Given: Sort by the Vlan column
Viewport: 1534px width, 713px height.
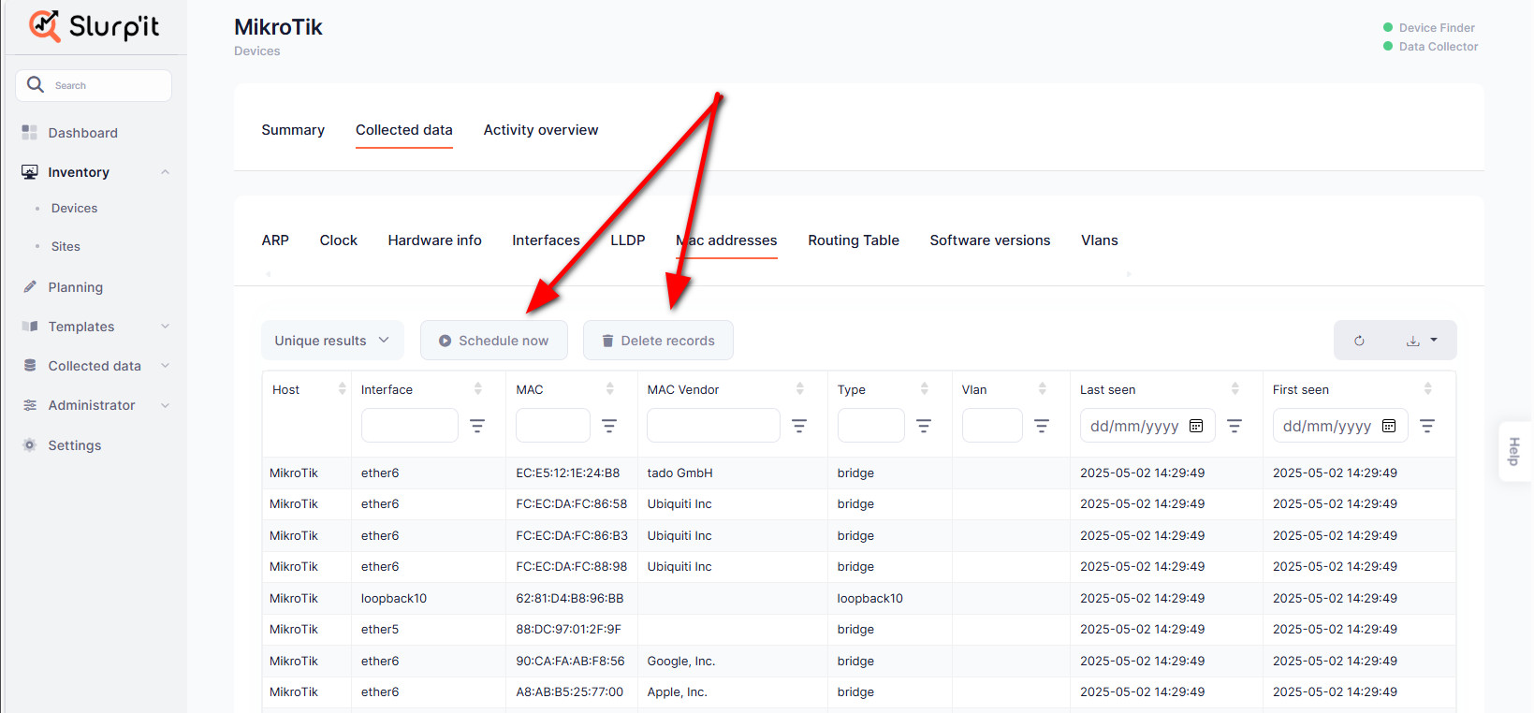Looking at the screenshot, I should tap(1043, 389).
